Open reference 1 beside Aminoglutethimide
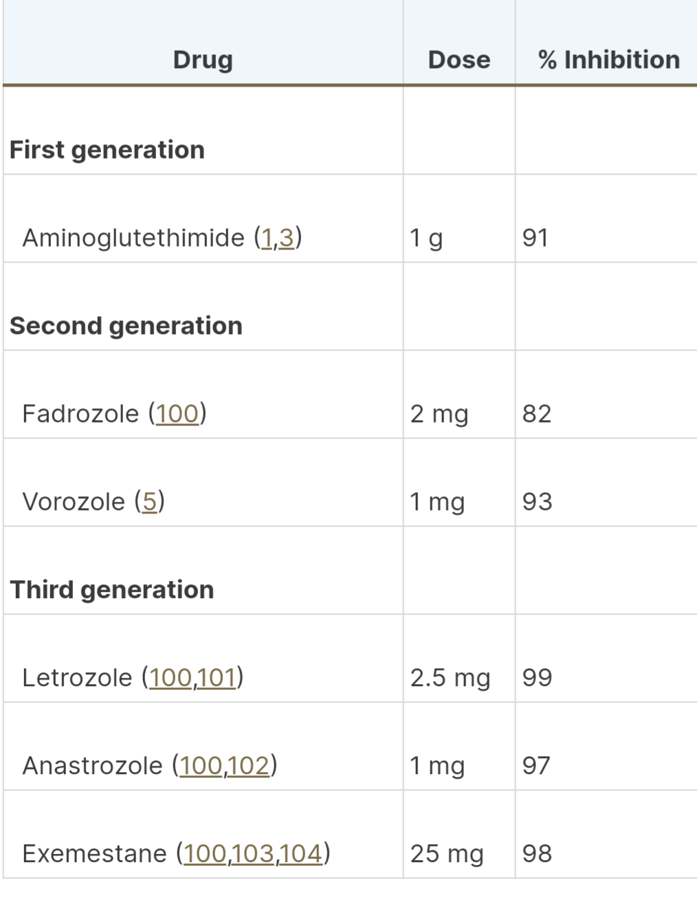 tap(267, 239)
